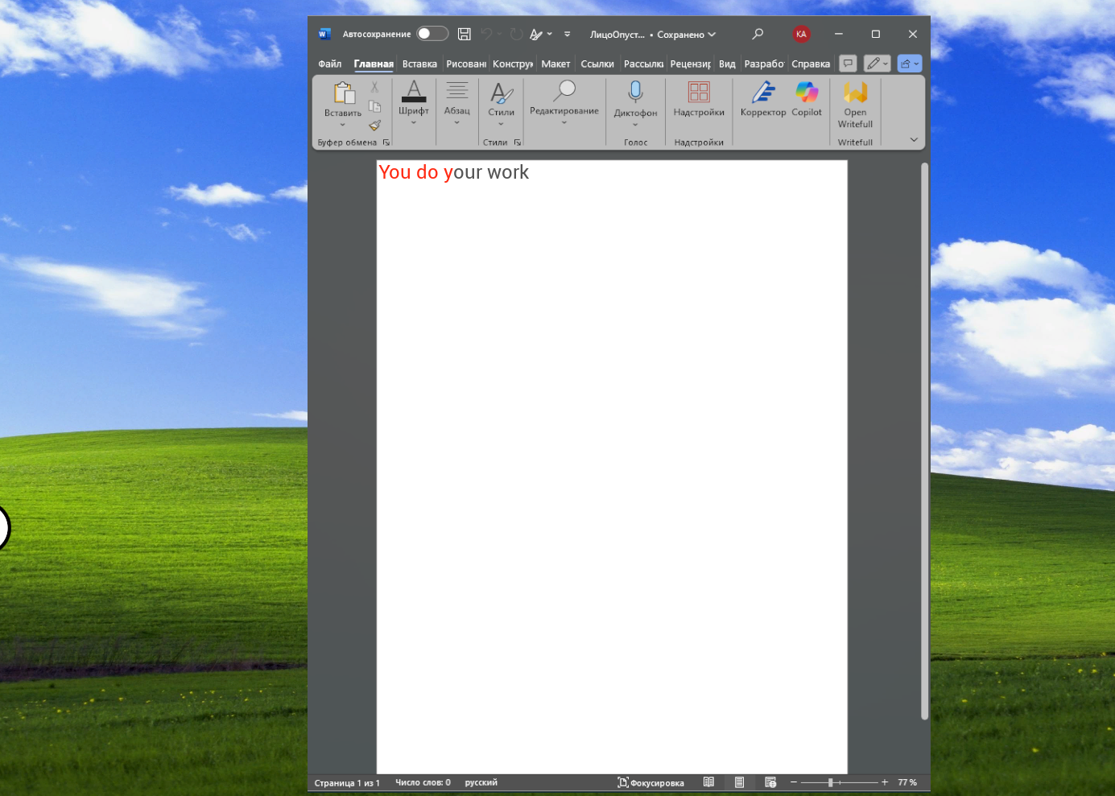Collapse ribbon using chevron at right edge
Image resolution: width=1115 pixels, height=796 pixels.
(914, 140)
